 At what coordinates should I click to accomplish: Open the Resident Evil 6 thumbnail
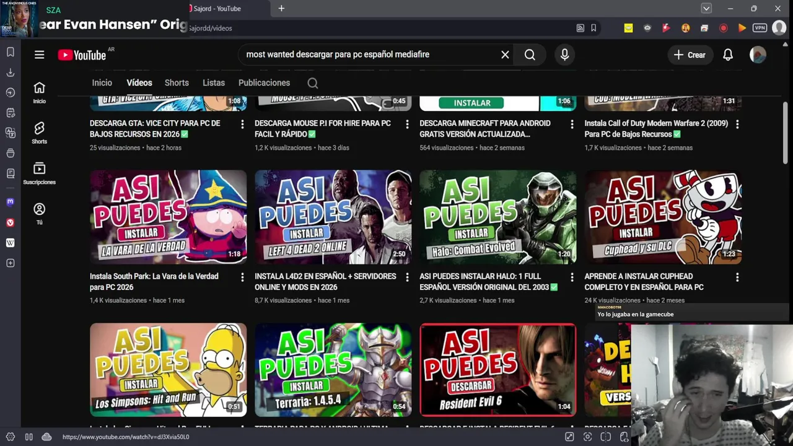[497, 370]
